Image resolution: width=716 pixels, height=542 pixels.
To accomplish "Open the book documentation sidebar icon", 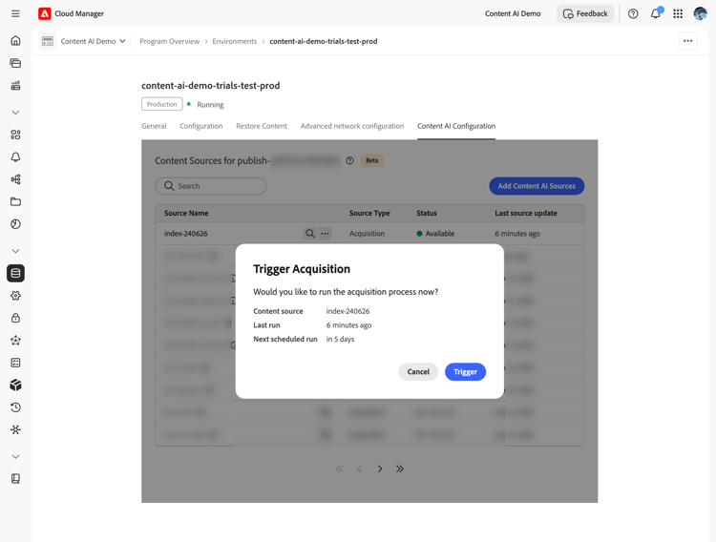I will [x=15, y=478].
